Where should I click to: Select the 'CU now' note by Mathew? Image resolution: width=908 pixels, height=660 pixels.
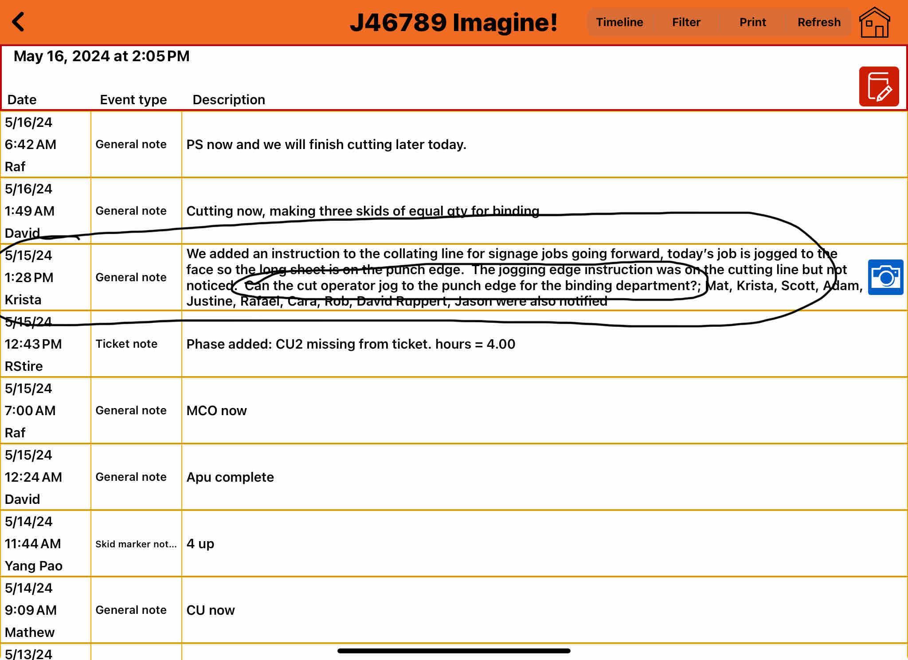(210, 610)
